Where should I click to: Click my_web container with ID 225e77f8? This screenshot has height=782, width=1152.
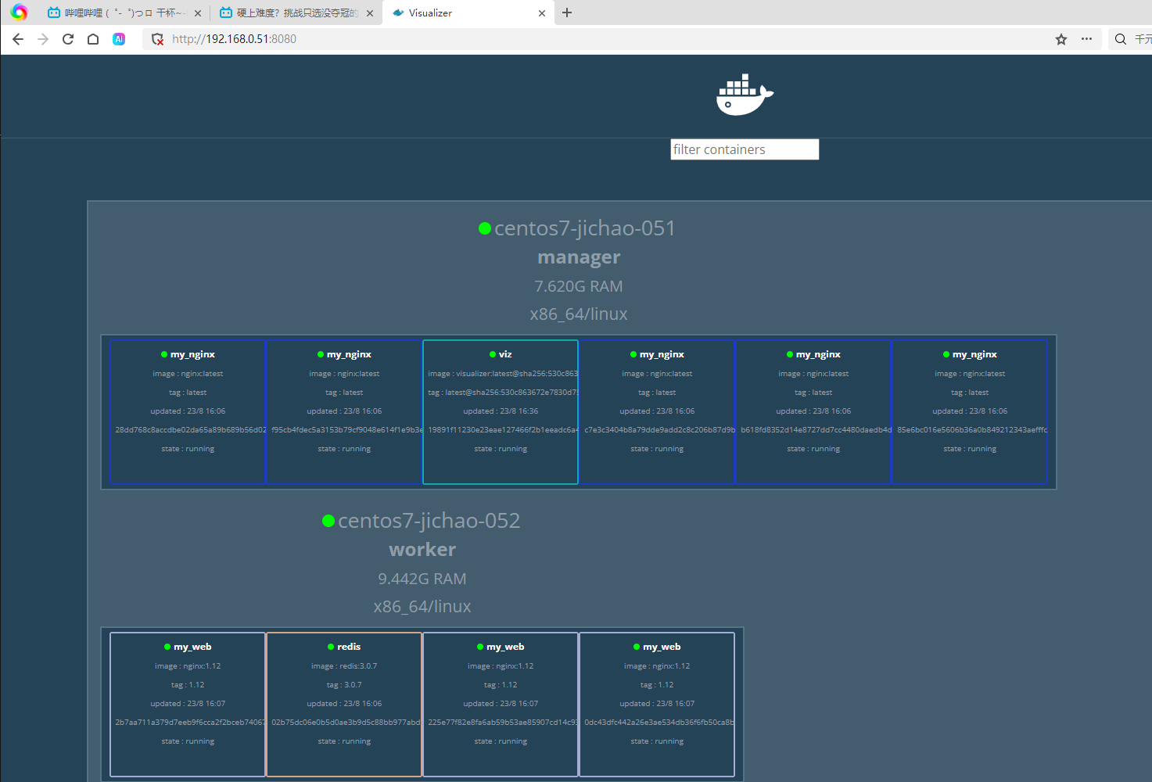point(501,705)
